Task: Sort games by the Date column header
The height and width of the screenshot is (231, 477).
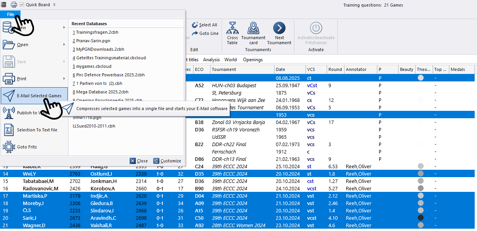Action: pyautogui.click(x=289, y=69)
